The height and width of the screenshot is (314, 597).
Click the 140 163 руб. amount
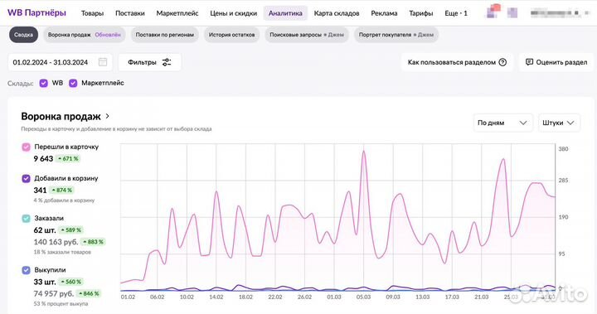[56, 242]
